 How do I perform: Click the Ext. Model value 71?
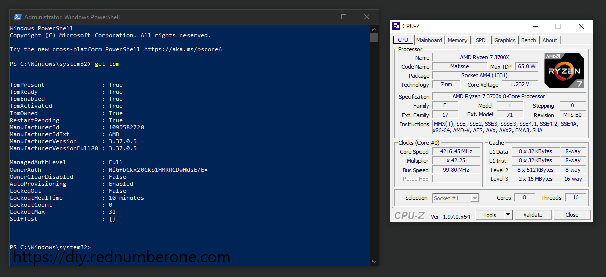click(x=510, y=115)
